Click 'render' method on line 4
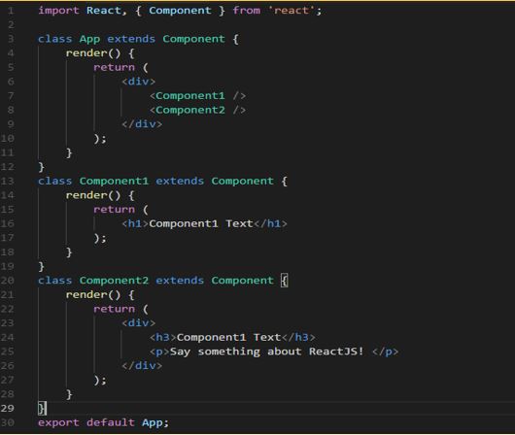Viewport: 515px width, 435px height. pos(86,53)
